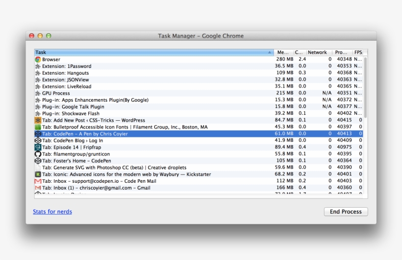Screen dimensions: 402x260
Task: Sort by the FPS column header
Action: click(x=358, y=52)
